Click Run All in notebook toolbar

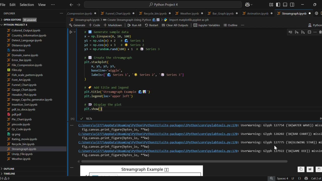coord(134,25)
